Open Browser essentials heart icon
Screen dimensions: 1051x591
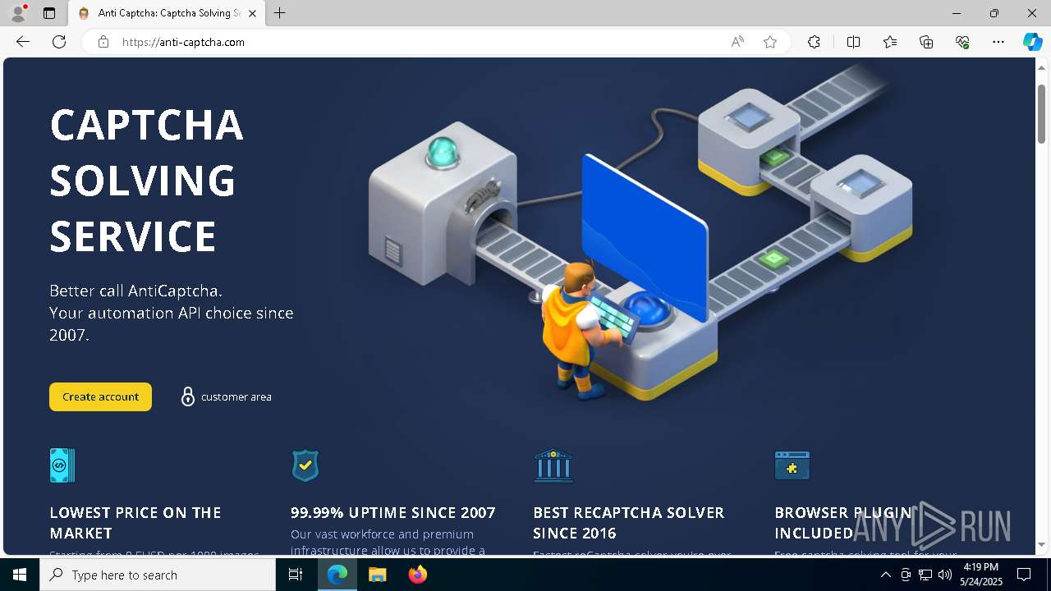(962, 42)
